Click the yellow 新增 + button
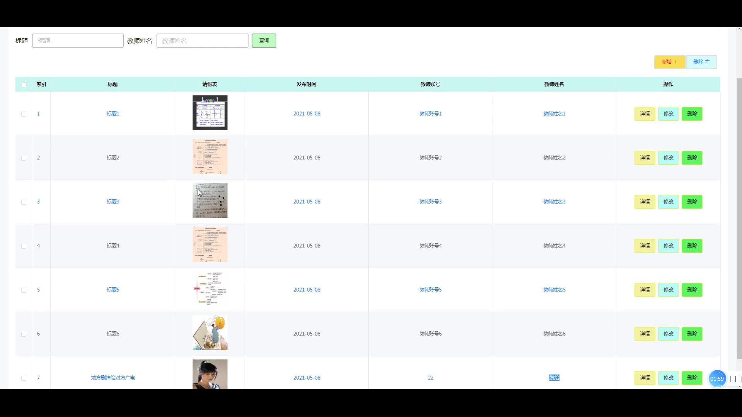 669,62
